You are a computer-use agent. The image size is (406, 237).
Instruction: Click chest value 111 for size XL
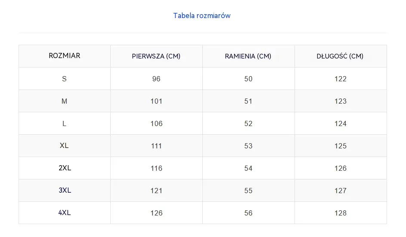click(156, 146)
